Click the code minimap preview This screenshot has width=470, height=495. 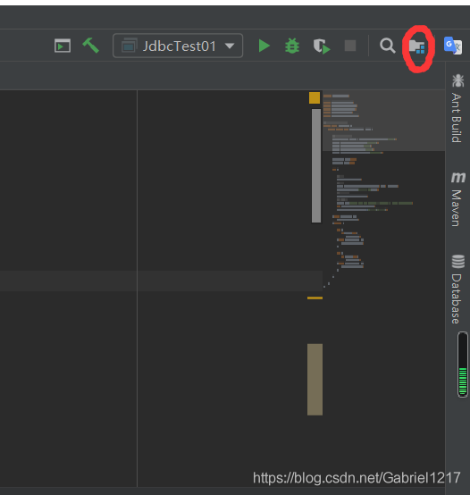[383, 189]
